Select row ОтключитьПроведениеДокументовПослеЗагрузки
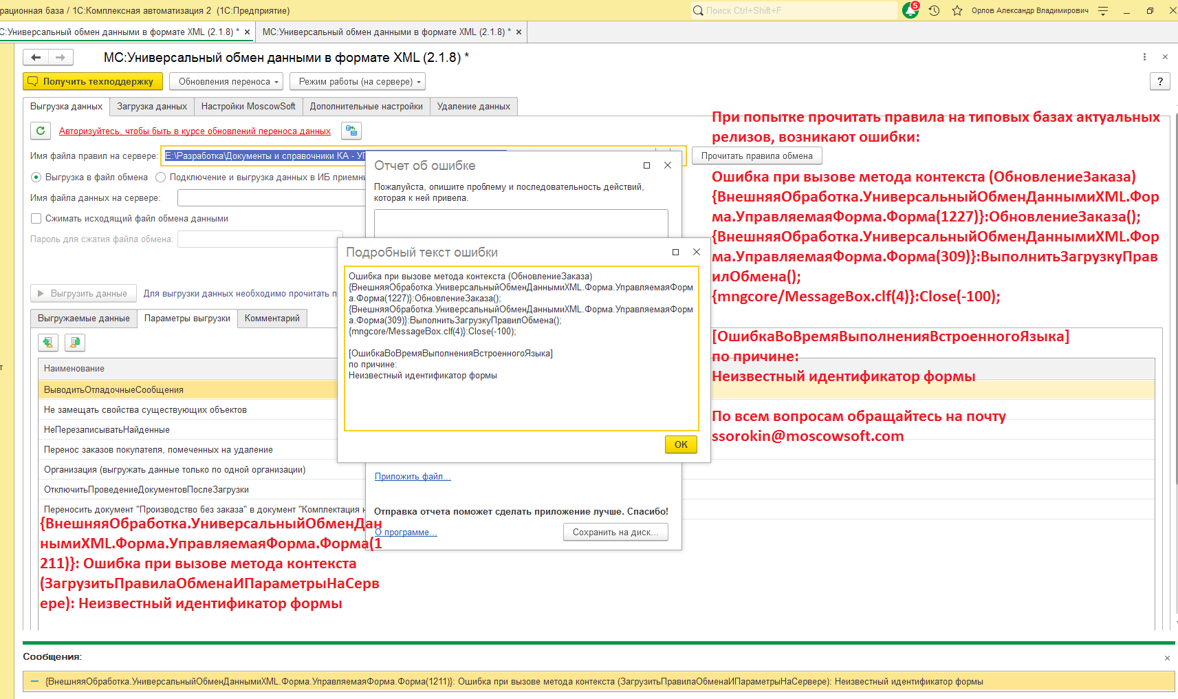 tap(202, 490)
